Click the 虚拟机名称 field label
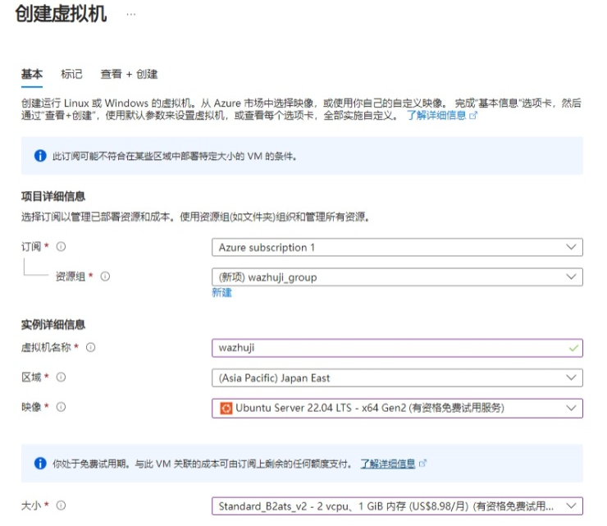The image size is (607, 526). (46, 347)
